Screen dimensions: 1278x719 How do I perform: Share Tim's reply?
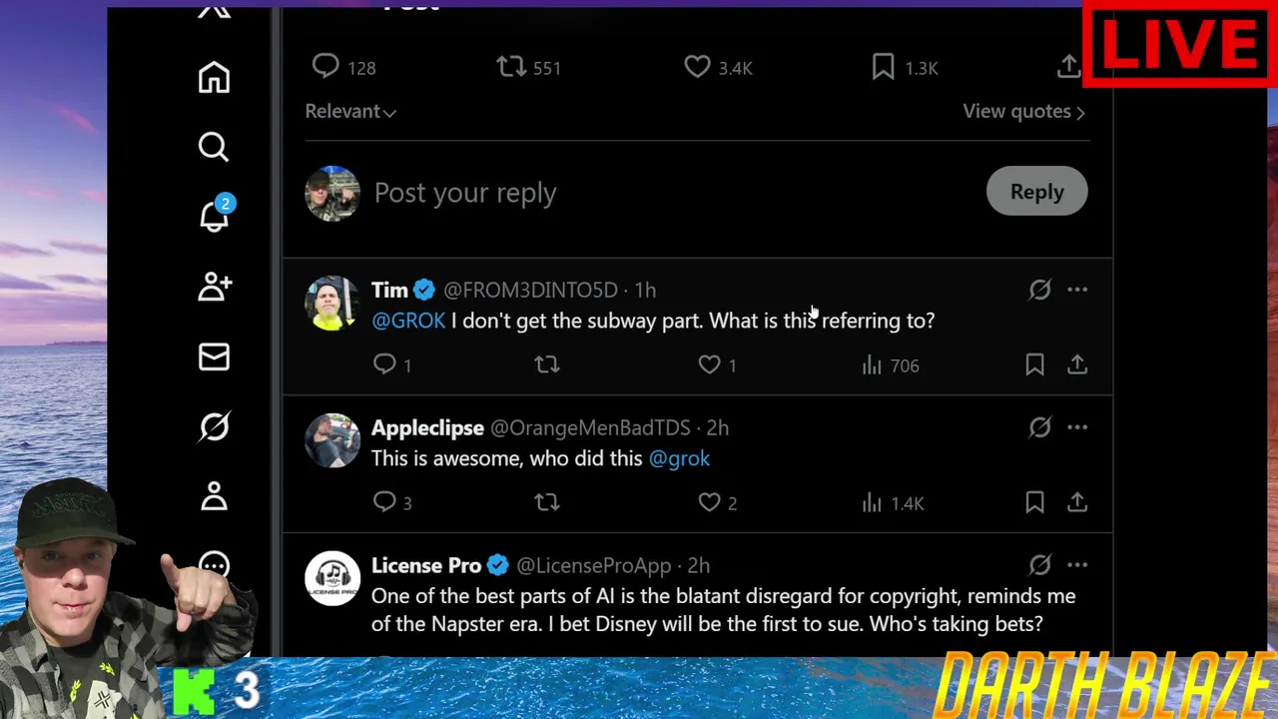click(x=1076, y=365)
